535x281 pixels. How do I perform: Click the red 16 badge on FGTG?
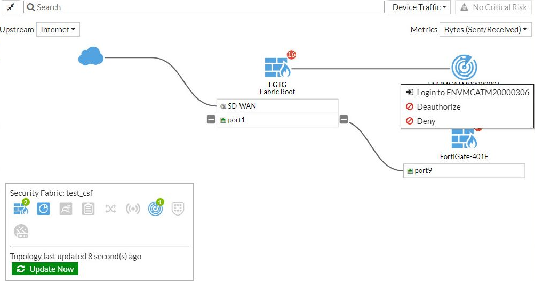pyautogui.click(x=291, y=54)
